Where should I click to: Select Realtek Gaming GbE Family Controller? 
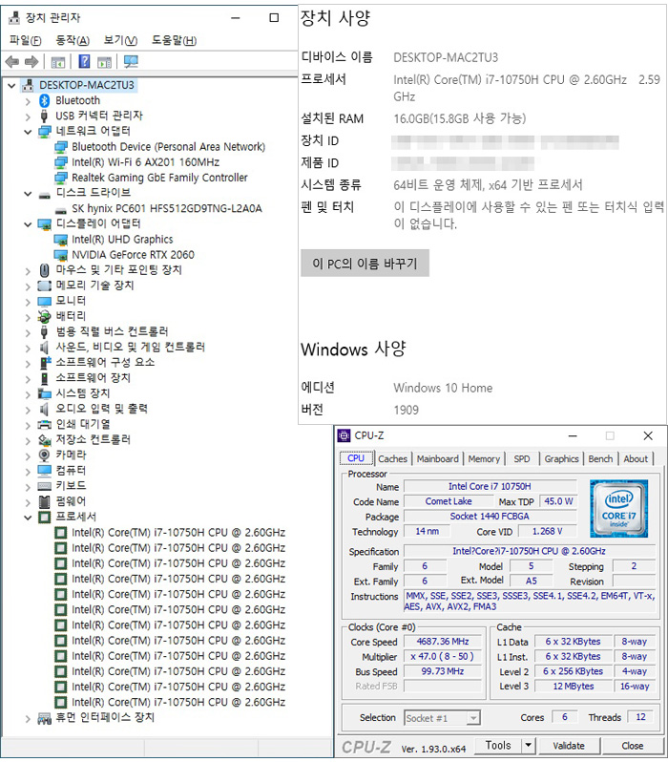click(x=159, y=178)
